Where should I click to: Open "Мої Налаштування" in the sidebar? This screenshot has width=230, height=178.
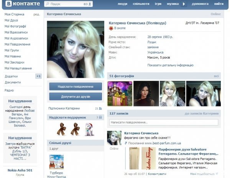point(18,68)
